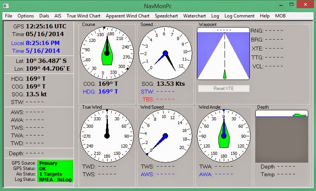Open the Help menu
The height and width of the screenshot is (191, 316).
(265, 16)
